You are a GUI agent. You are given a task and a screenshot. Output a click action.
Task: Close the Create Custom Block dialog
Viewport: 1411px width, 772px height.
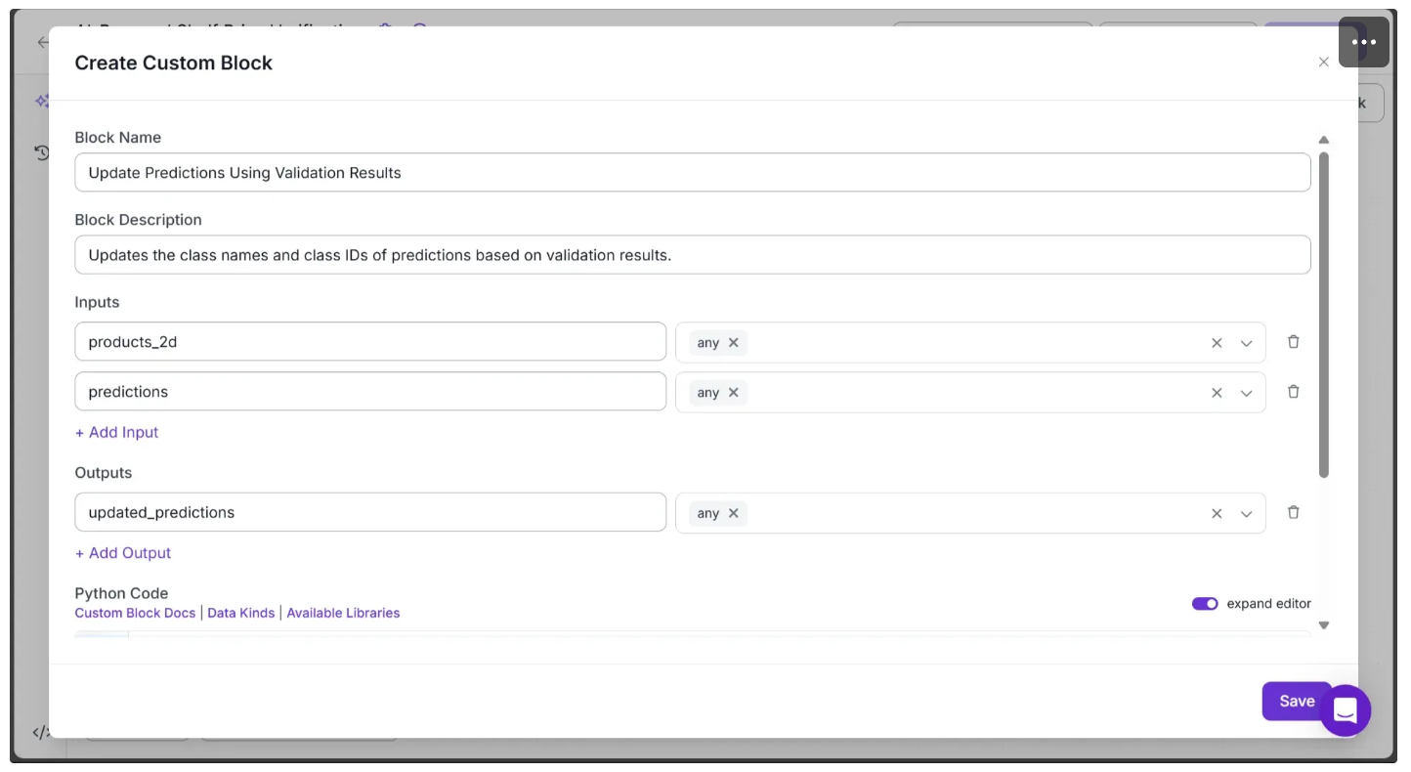1324,63
